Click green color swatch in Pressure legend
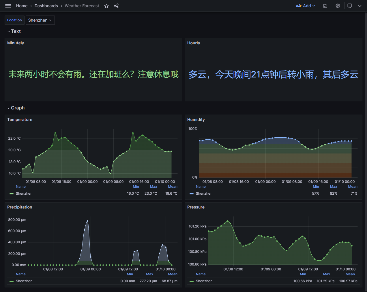The height and width of the screenshot is (292, 367). click(x=192, y=281)
